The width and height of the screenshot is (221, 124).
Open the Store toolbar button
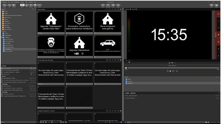(212, 6)
